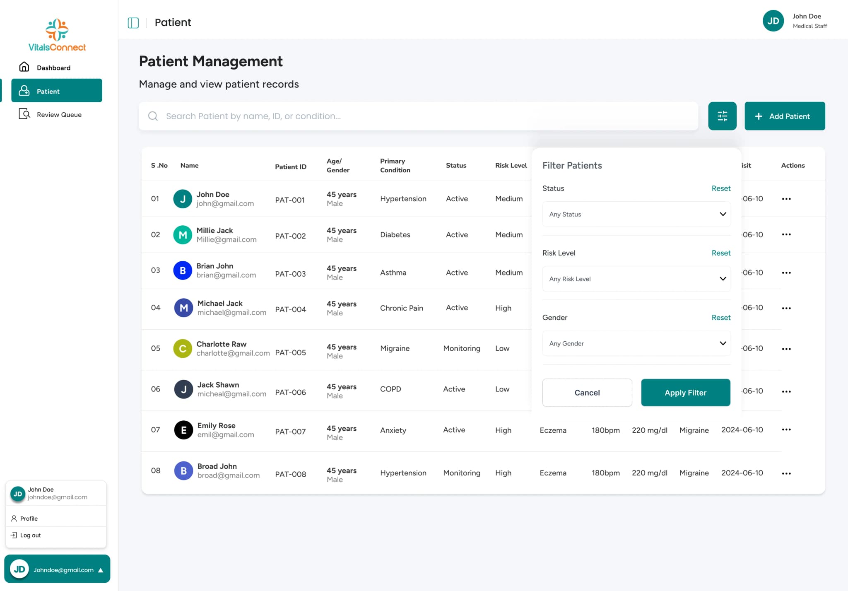Click the Primary Condition column header

(395, 166)
